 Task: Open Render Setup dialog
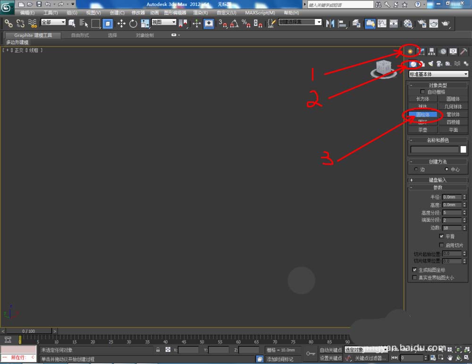422,24
